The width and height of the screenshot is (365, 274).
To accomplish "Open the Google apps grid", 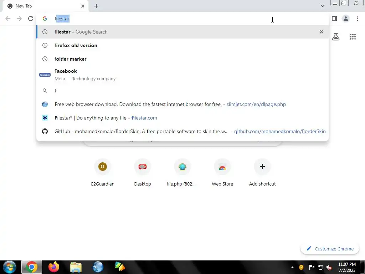I will coord(353,37).
